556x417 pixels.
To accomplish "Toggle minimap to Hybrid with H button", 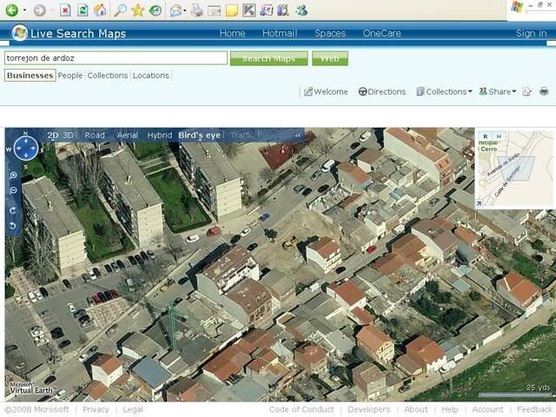I will [x=499, y=136].
